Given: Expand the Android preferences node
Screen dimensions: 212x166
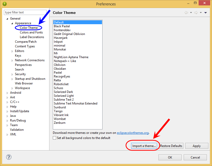Looking at the screenshot, I should (7, 93).
